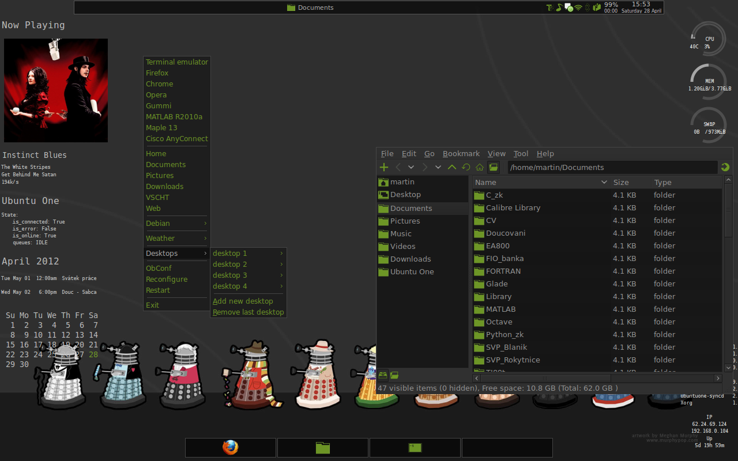
Task: Open the Go menu
Action: [x=430, y=153]
